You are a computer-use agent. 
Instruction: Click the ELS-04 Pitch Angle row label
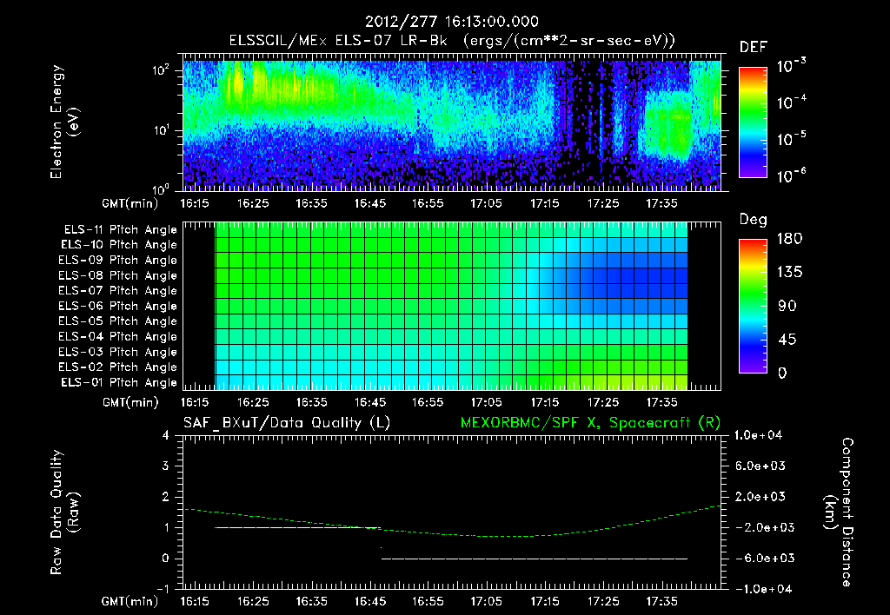118,337
